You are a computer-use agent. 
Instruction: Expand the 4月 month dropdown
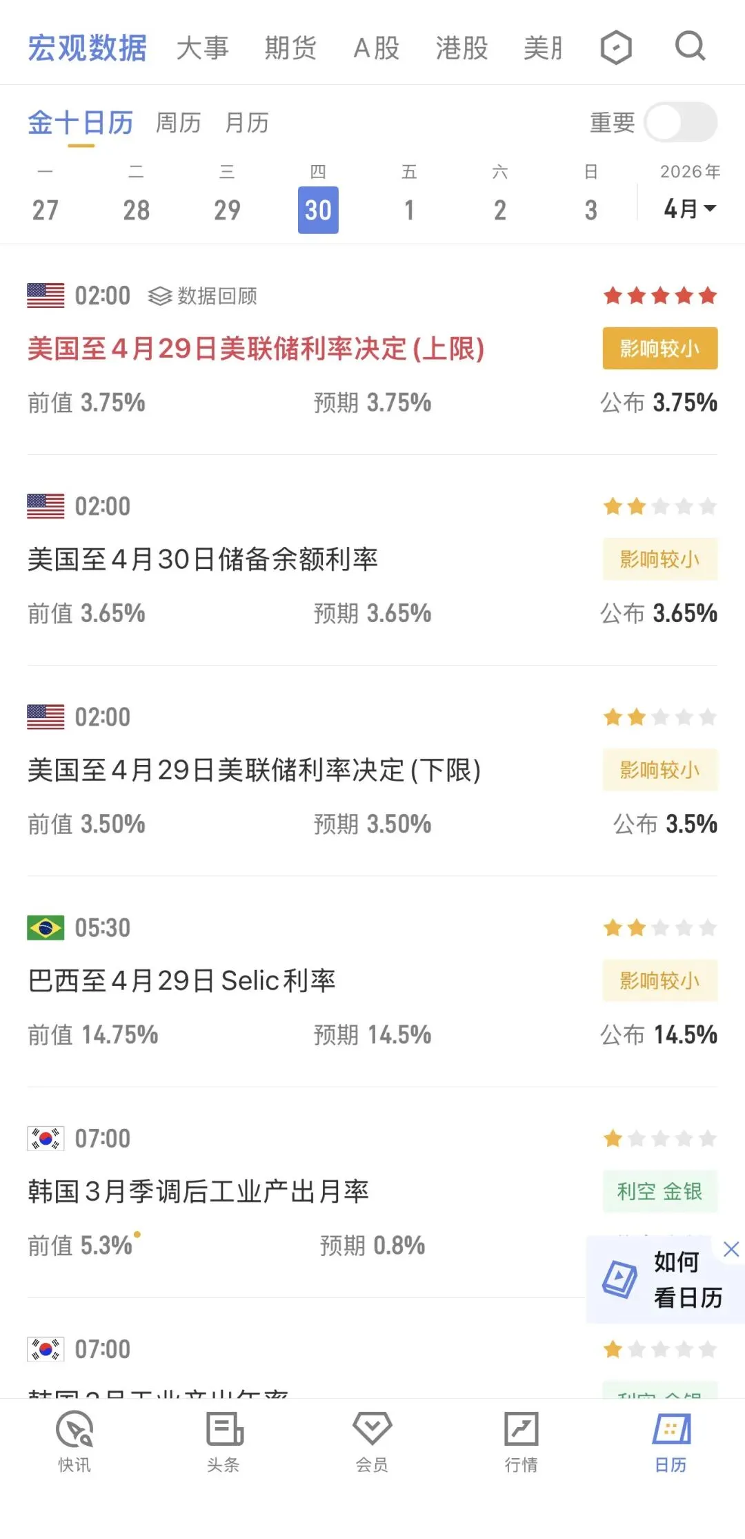click(x=690, y=209)
